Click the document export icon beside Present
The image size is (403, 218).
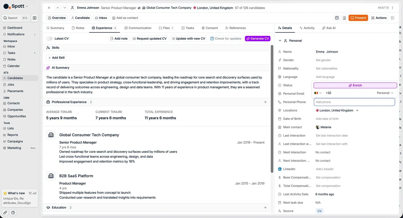[x=344, y=18]
